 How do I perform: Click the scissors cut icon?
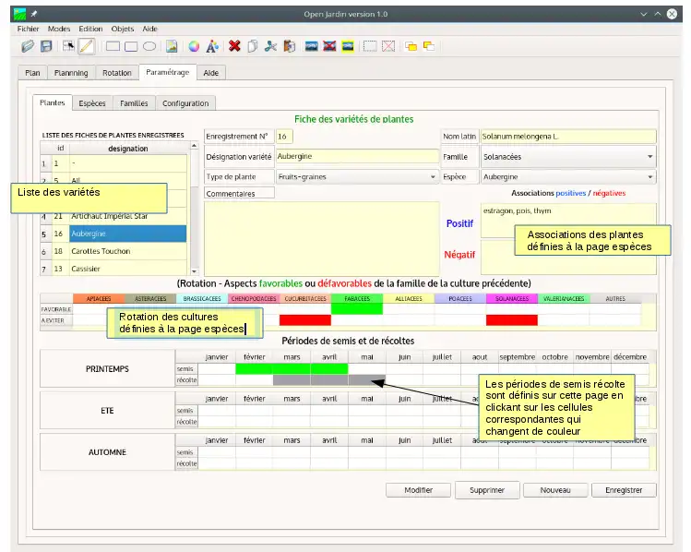270,45
